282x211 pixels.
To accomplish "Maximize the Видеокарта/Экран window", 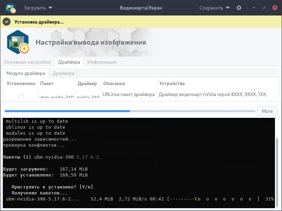I will click(x=264, y=8).
